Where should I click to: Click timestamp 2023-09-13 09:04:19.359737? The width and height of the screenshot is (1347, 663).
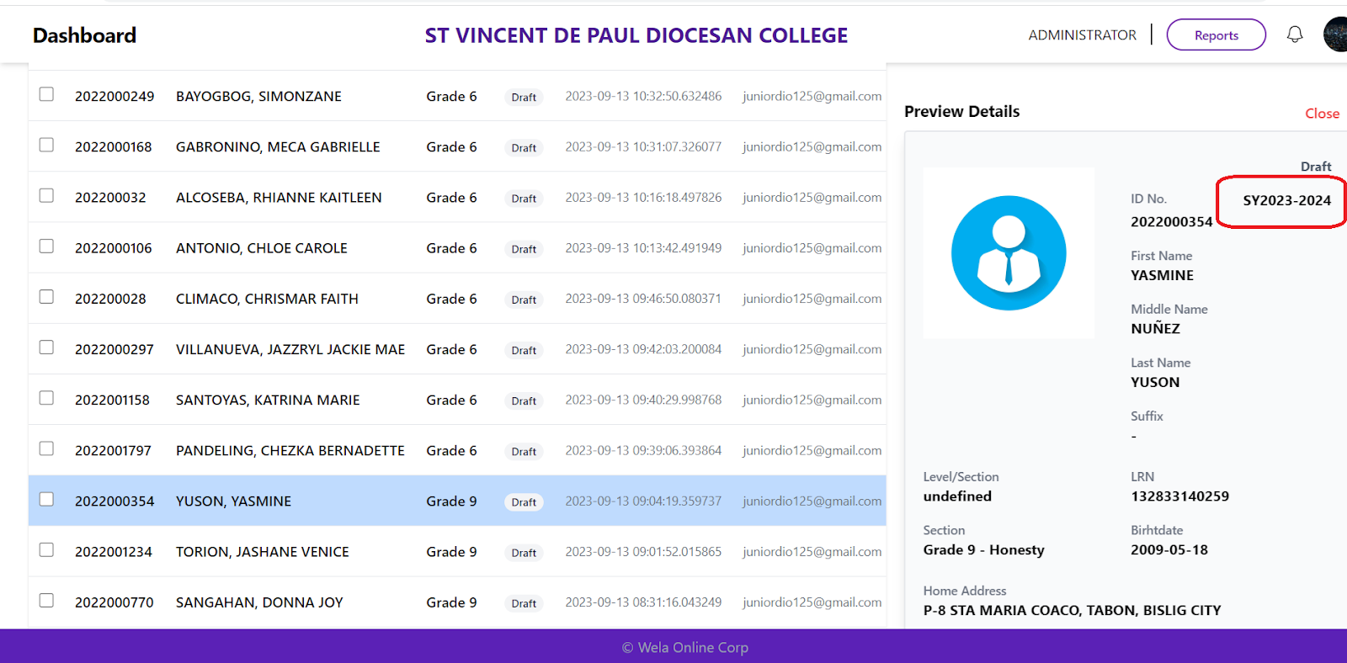point(643,501)
